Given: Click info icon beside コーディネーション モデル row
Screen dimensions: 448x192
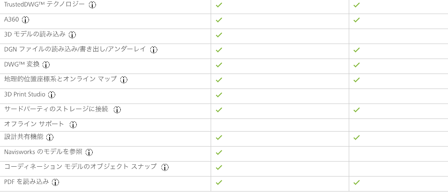Looking at the screenshot, I should coord(165,168).
